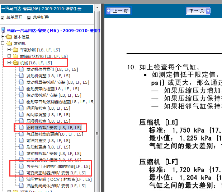Click the 车载诊断 folder icon
This screenshot has width=222, height=192.
[15, 50]
